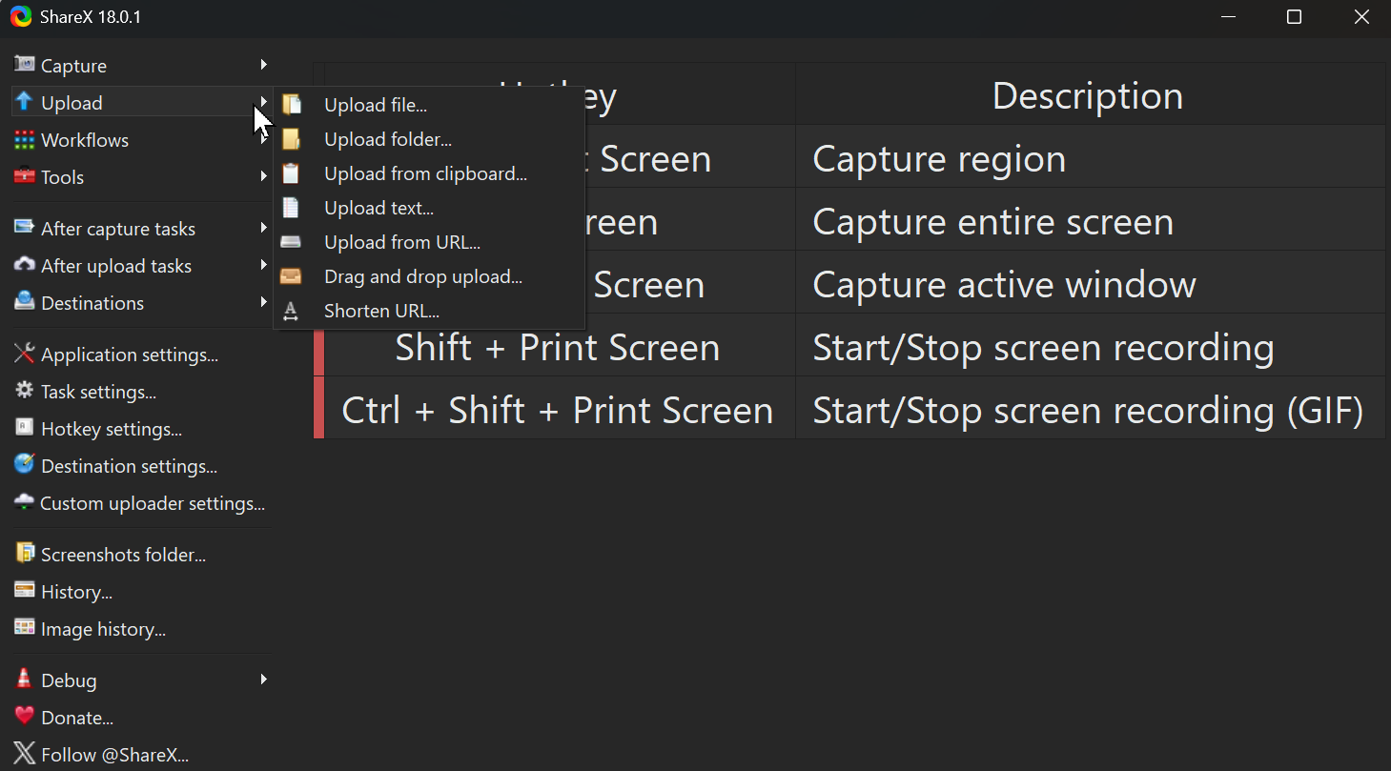Screen dimensions: 1391x771
Task: Select Upload from clipboard... entry
Action: pos(429,173)
